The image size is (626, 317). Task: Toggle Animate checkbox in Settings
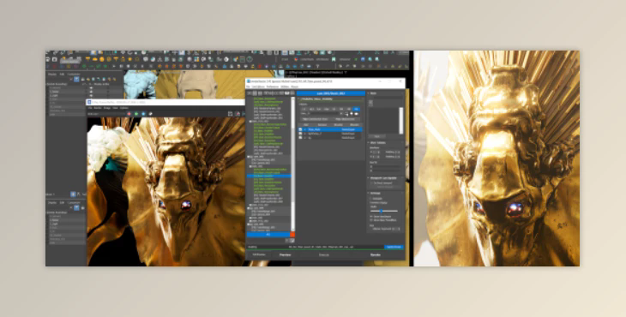click(371, 199)
